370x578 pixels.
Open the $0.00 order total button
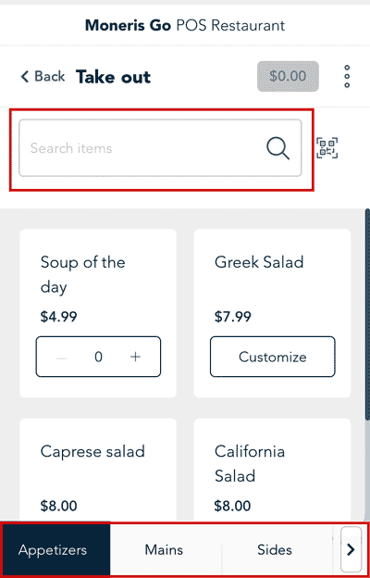pyautogui.click(x=288, y=76)
